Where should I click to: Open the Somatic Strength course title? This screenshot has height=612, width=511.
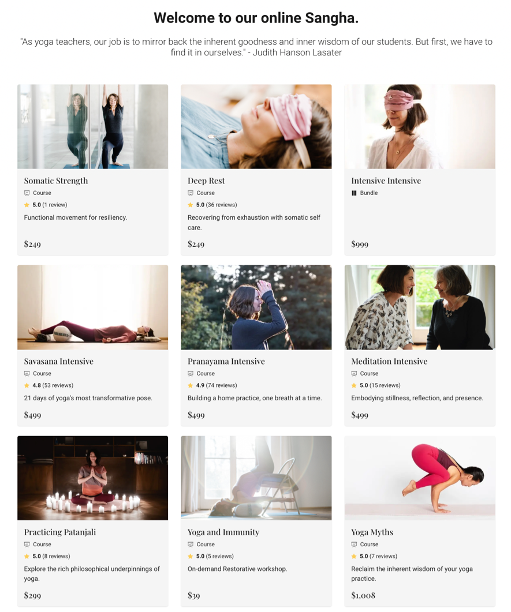[56, 181]
